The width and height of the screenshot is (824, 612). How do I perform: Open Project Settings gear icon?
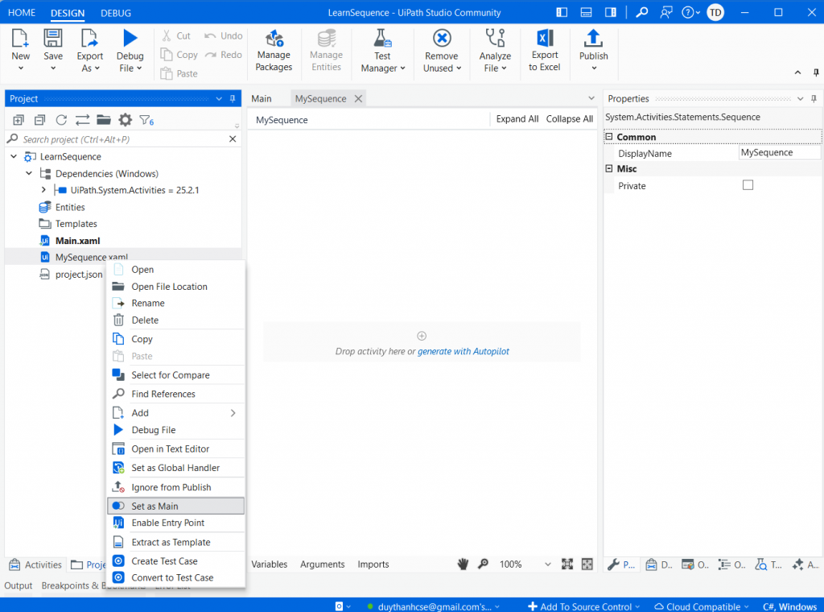pyautogui.click(x=125, y=120)
